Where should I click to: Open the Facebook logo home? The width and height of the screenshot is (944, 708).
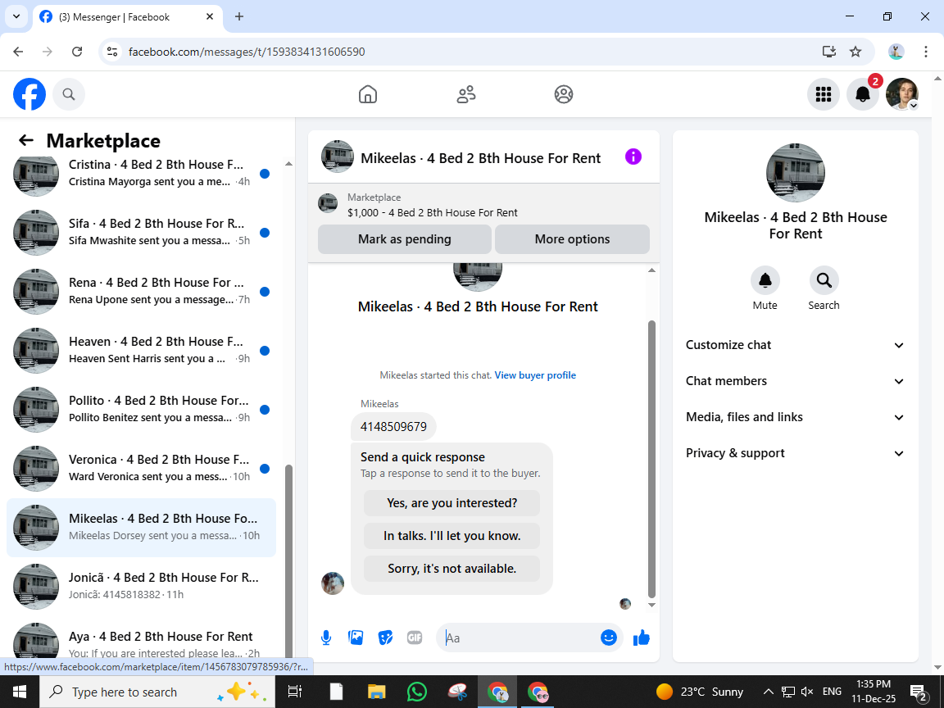pos(29,94)
